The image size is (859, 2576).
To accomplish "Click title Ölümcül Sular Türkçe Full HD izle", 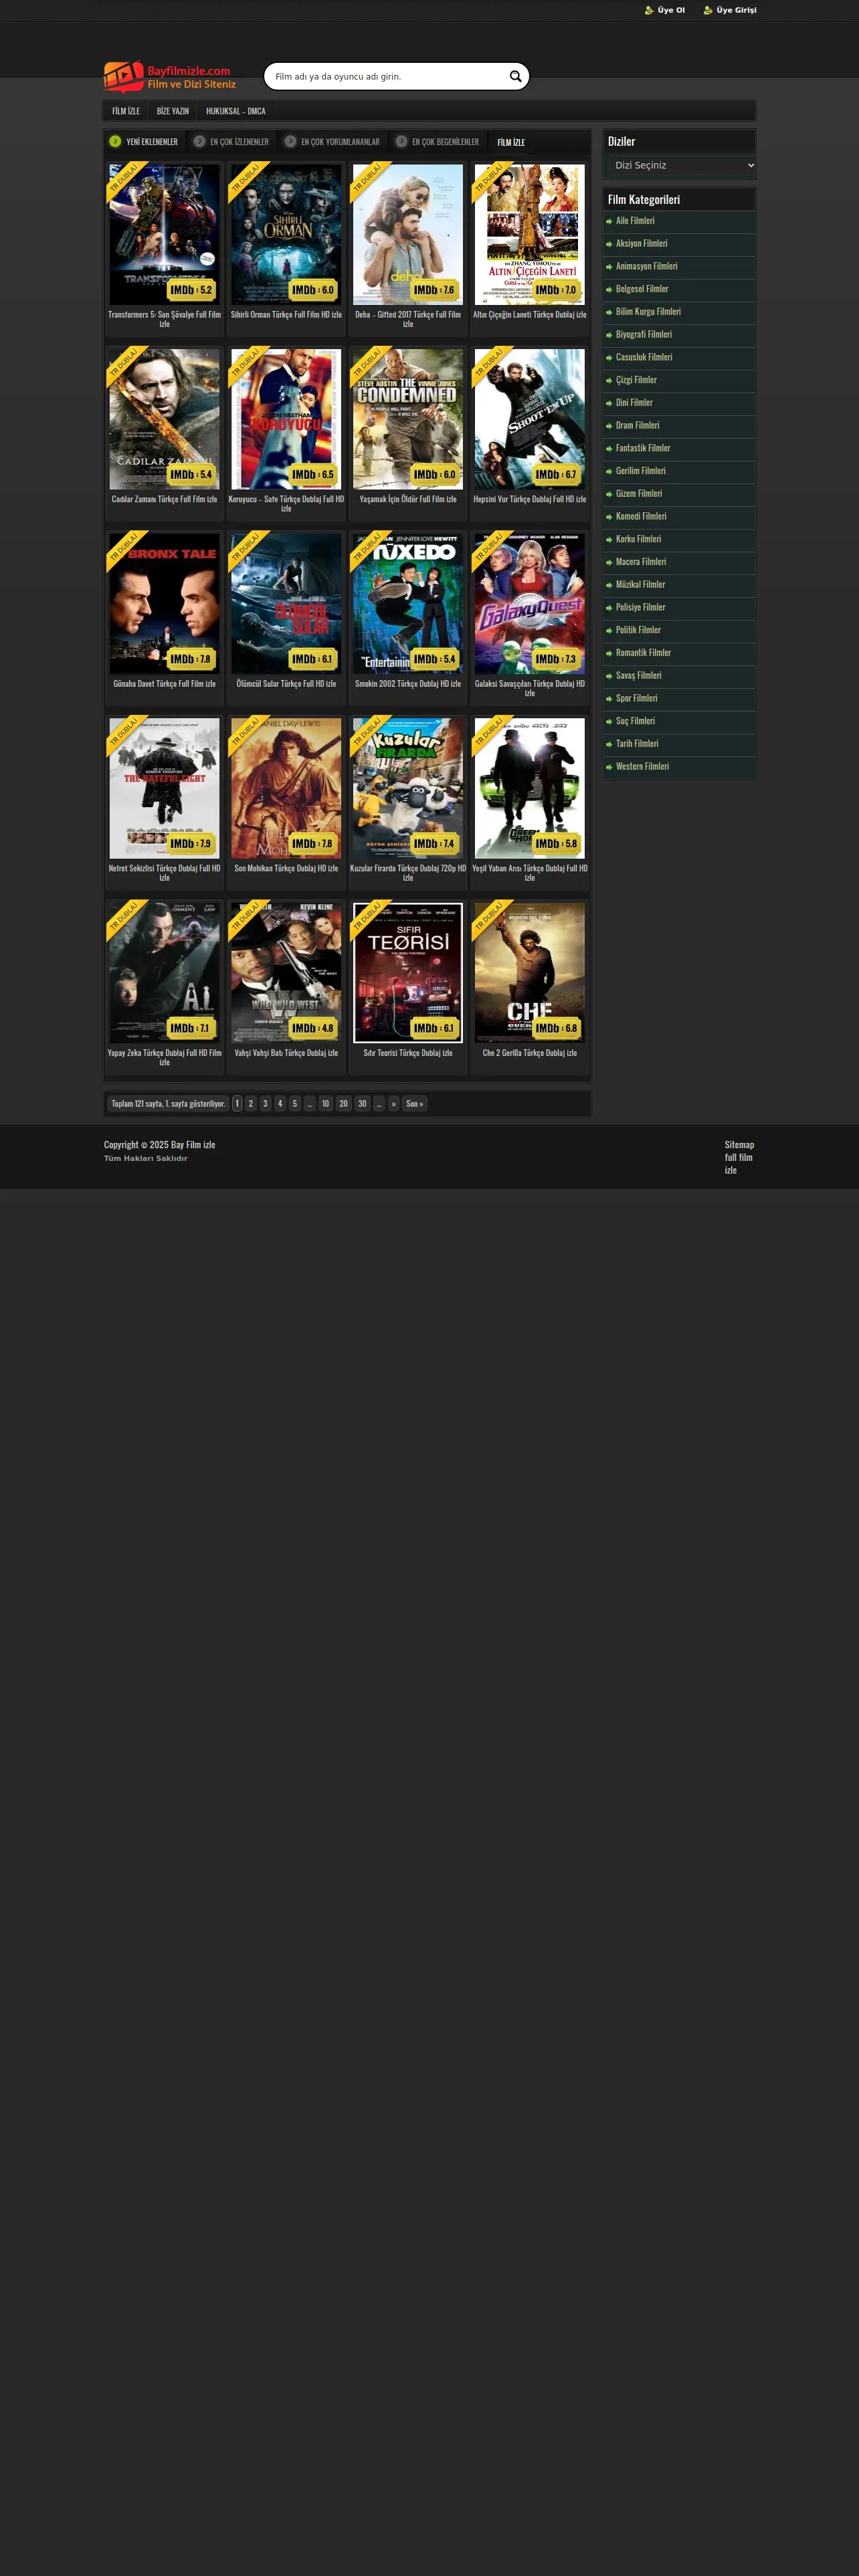I will pos(286,684).
